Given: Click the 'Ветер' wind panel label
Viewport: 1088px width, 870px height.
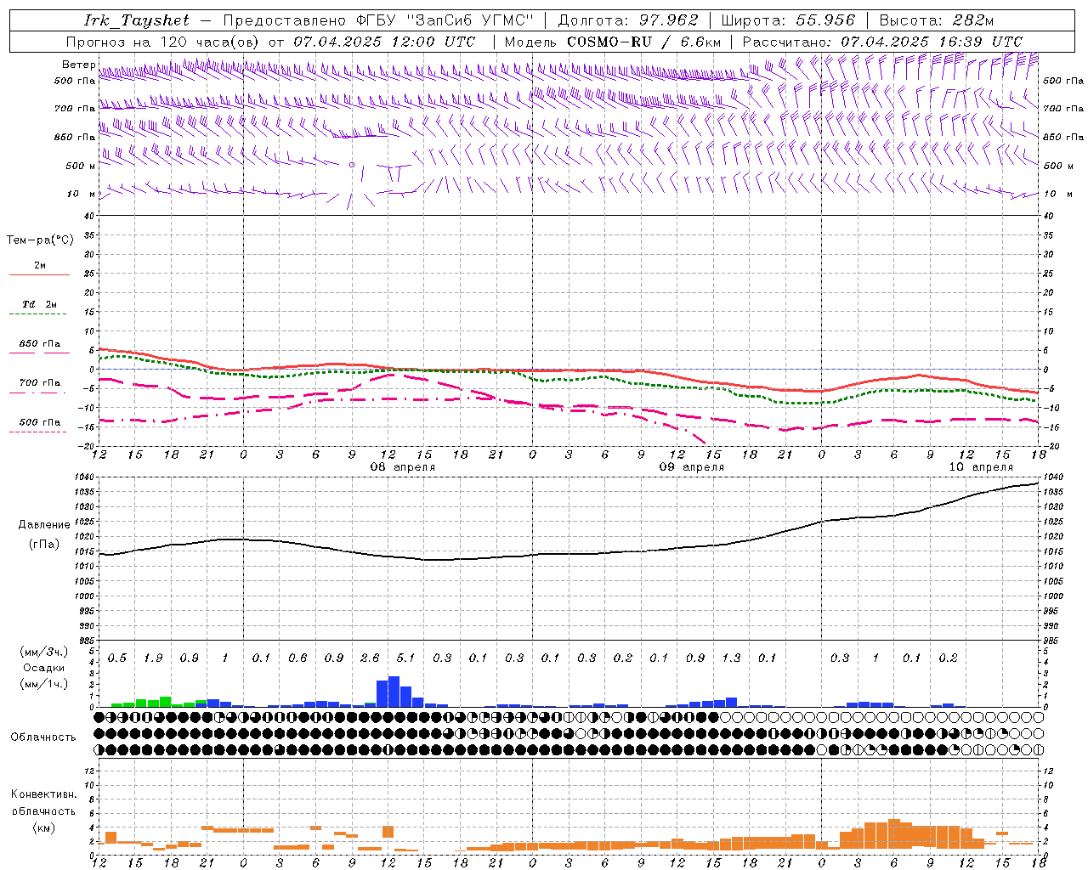Looking at the screenshot, I should 78,65.
